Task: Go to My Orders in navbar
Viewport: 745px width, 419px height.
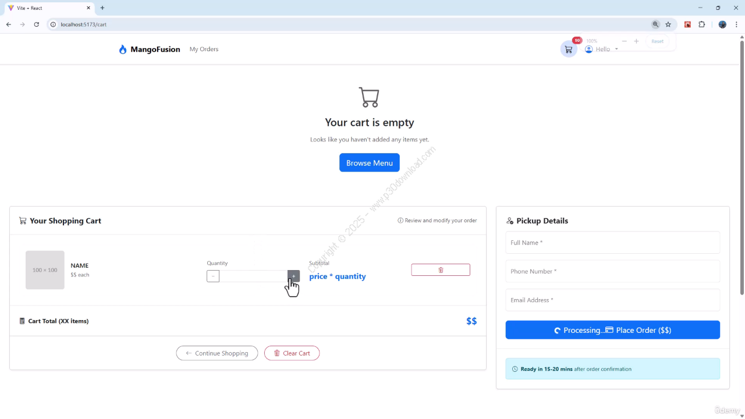Action: pos(204,49)
